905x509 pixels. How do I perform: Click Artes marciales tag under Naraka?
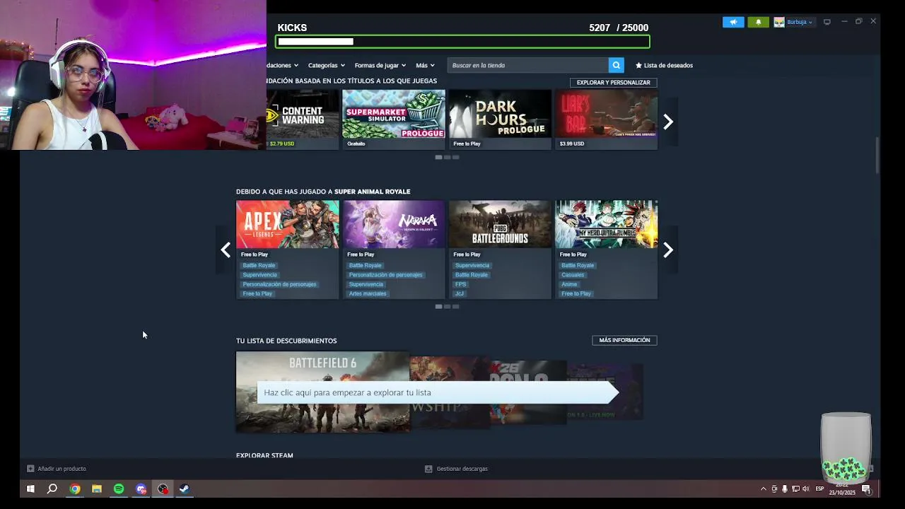pyautogui.click(x=368, y=293)
